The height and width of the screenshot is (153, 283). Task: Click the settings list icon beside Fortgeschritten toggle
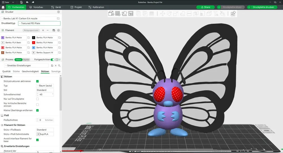tap(57, 60)
